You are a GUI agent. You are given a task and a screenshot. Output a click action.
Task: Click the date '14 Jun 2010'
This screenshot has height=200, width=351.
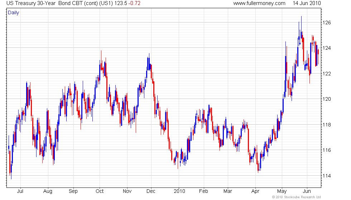(307, 3)
